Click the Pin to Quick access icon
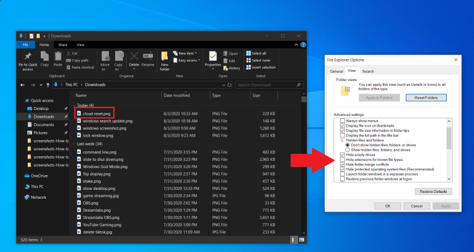This screenshot has height=252, width=474. tap(28, 57)
